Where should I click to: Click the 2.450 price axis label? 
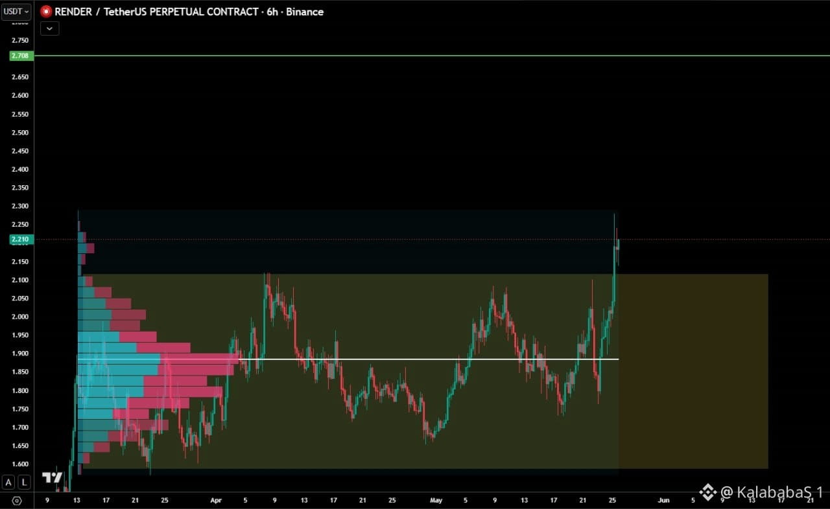pos(20,151)
